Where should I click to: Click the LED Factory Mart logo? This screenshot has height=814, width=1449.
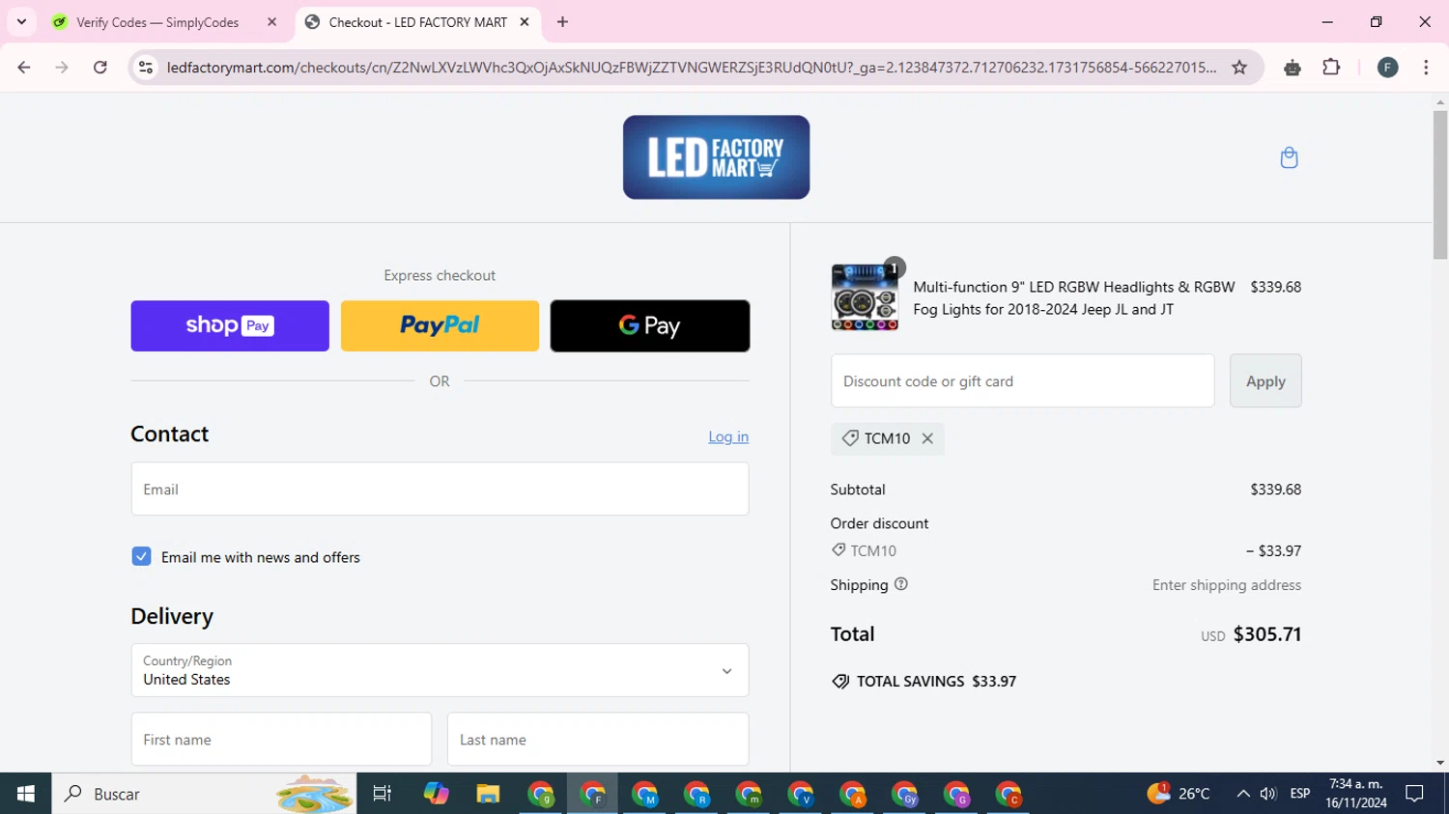coord(716,157)
